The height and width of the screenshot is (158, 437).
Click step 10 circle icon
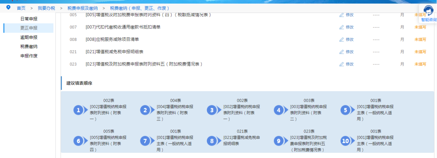[x=345, y=141]
